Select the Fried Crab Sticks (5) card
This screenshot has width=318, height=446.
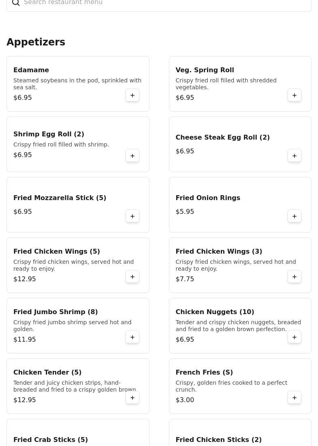pyautogui.click(x=78, y=432)
